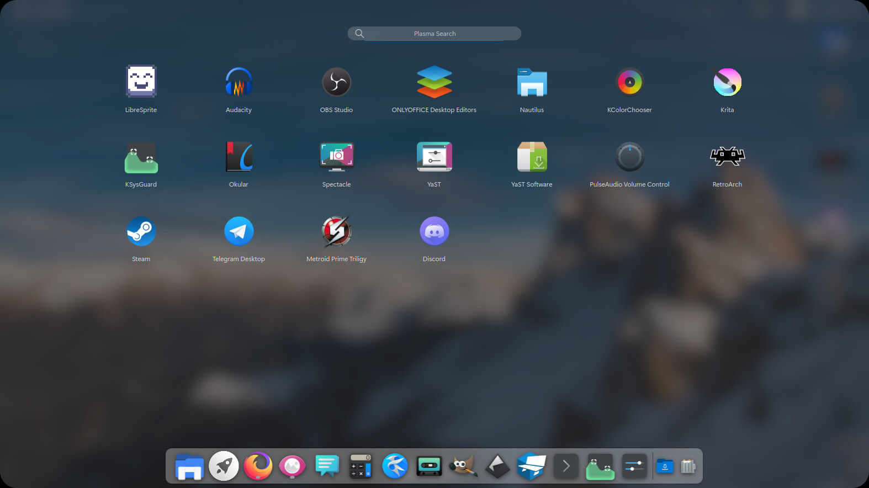Open the dark diamond-shaped dock icon
The image size is (869, 488).
click(x=497, y=466)
